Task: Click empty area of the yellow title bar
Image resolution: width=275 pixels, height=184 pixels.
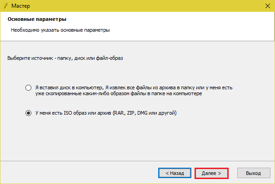Action: (x=136, y=6)
